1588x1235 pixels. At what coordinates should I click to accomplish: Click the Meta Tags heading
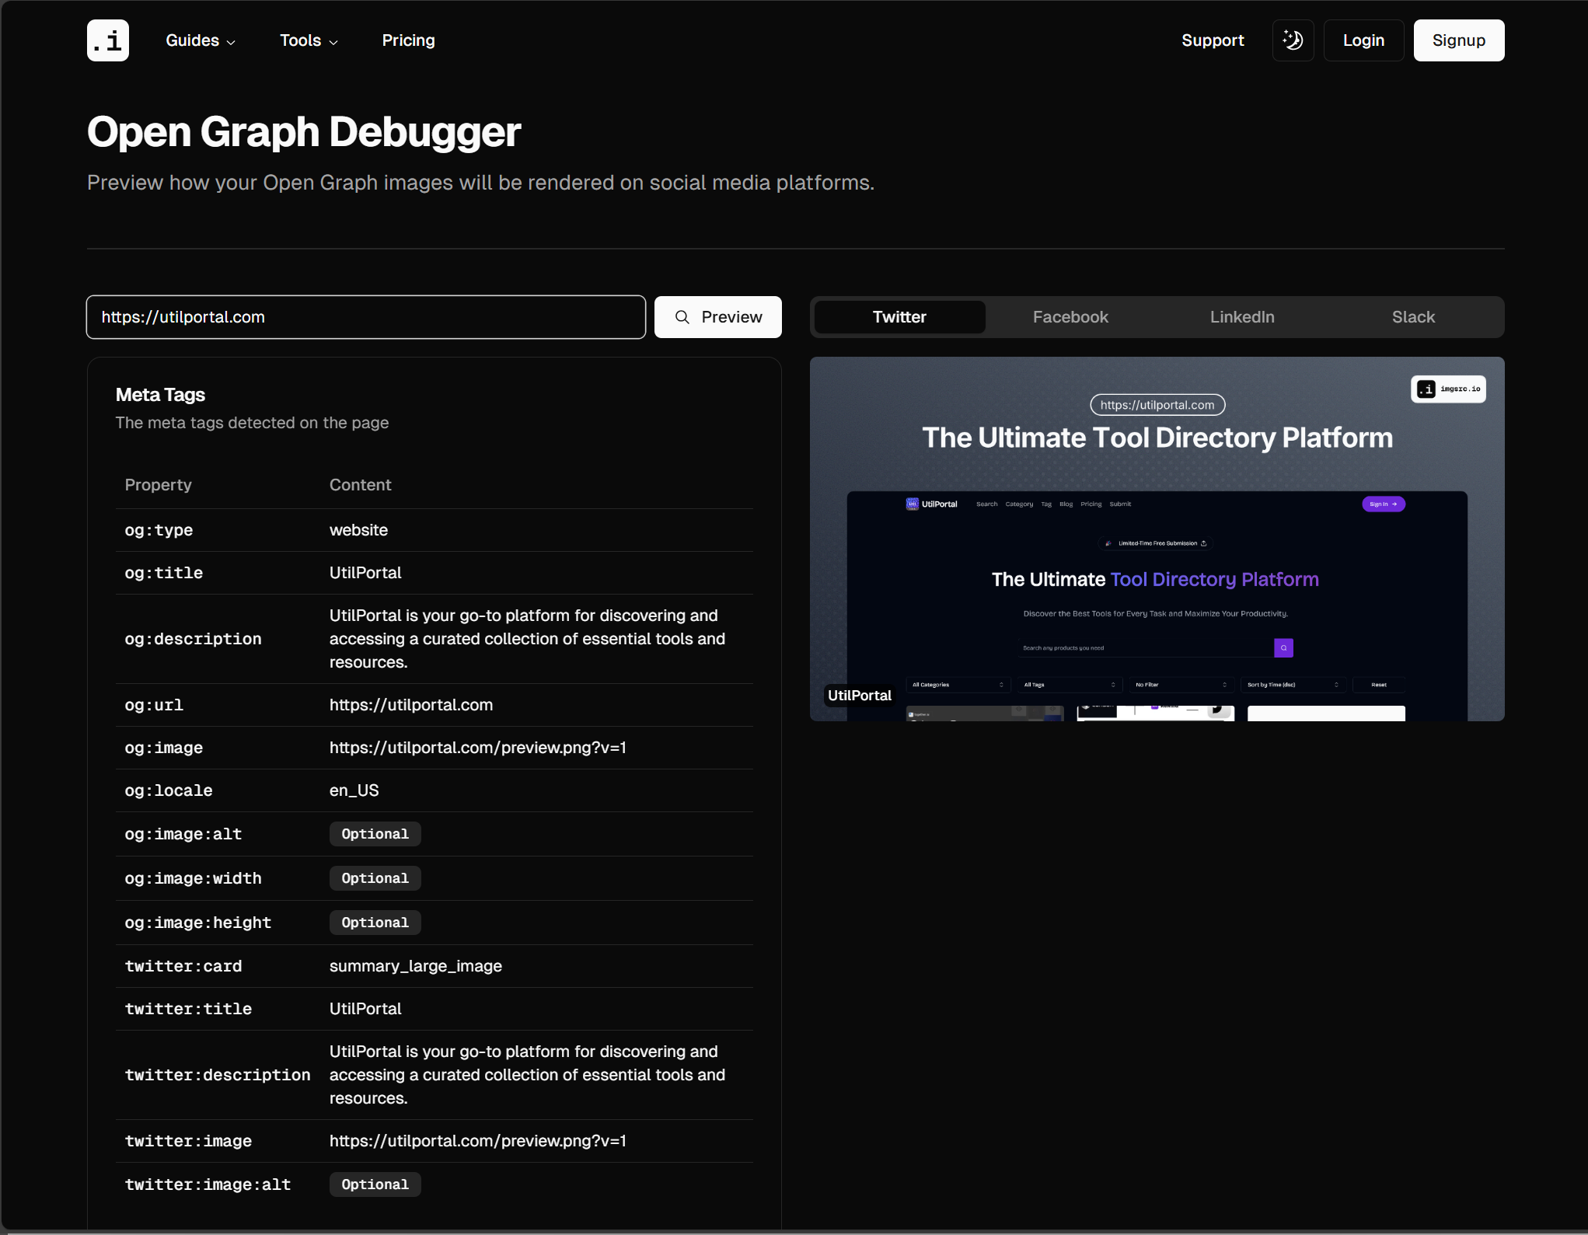coord(160,395)
